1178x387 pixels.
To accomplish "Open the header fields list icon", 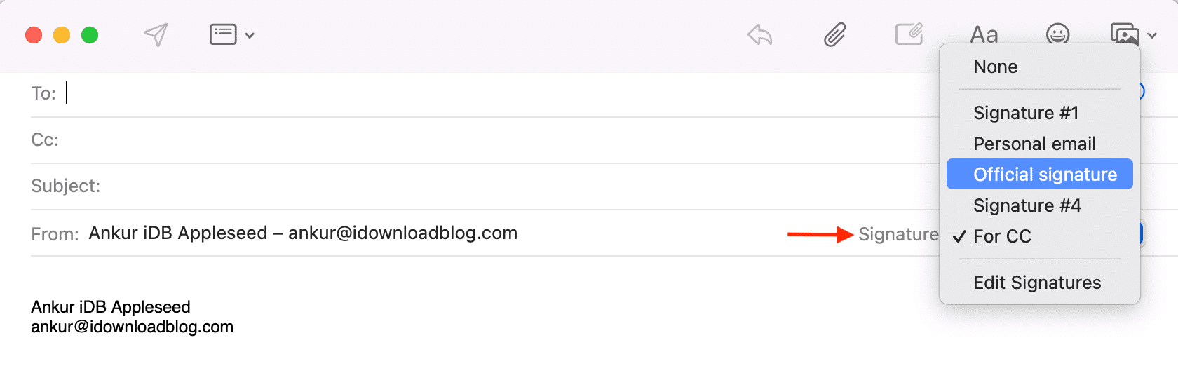I will pyautogui.click(x=223, y=34).
